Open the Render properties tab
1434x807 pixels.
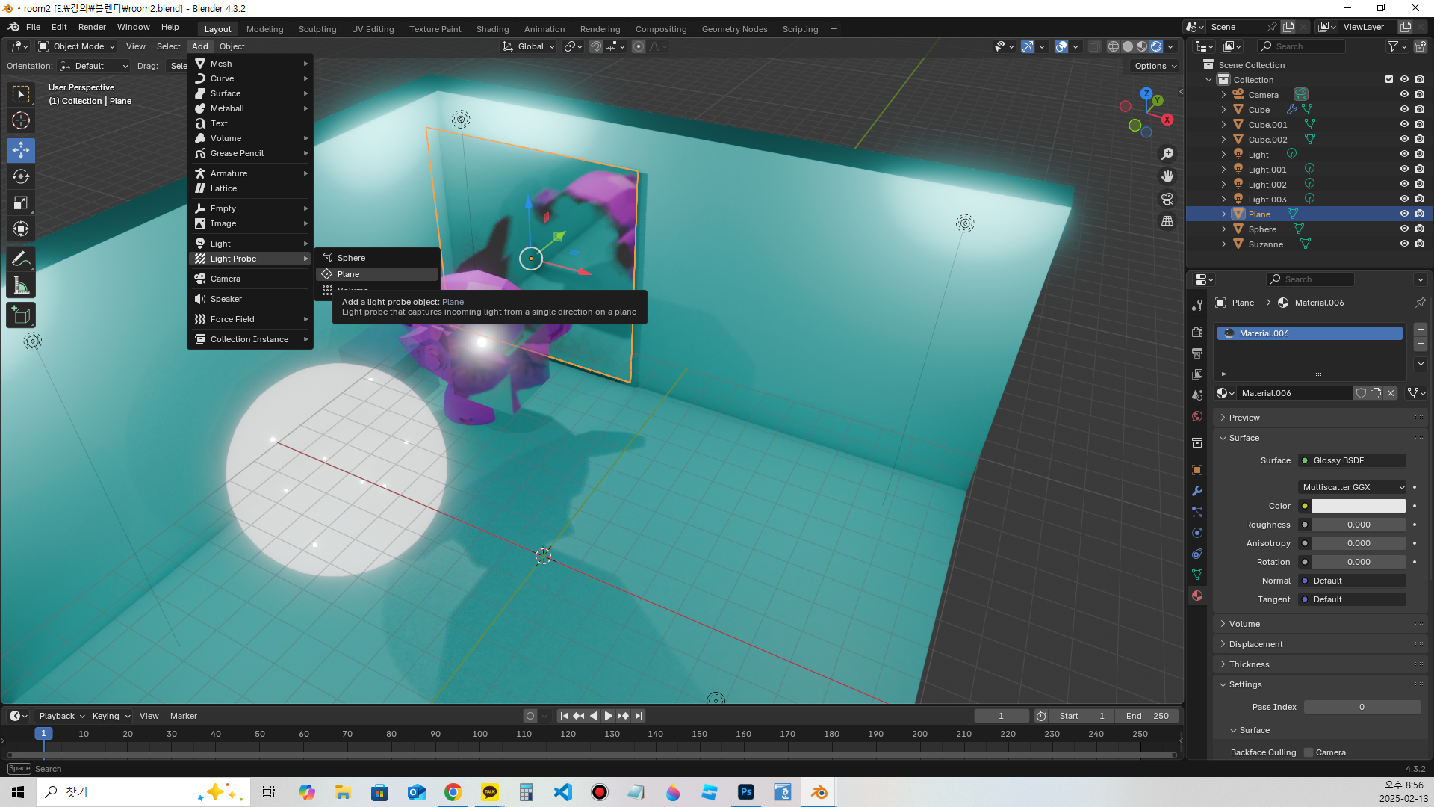pyautogui.click(x=1197, y=332)
